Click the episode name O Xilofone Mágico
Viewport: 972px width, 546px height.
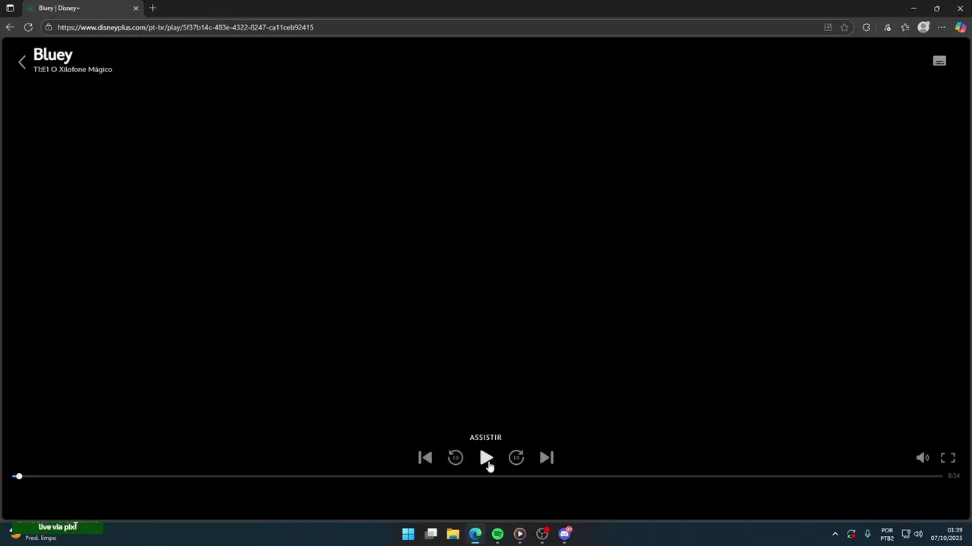[x=81, y=69]
